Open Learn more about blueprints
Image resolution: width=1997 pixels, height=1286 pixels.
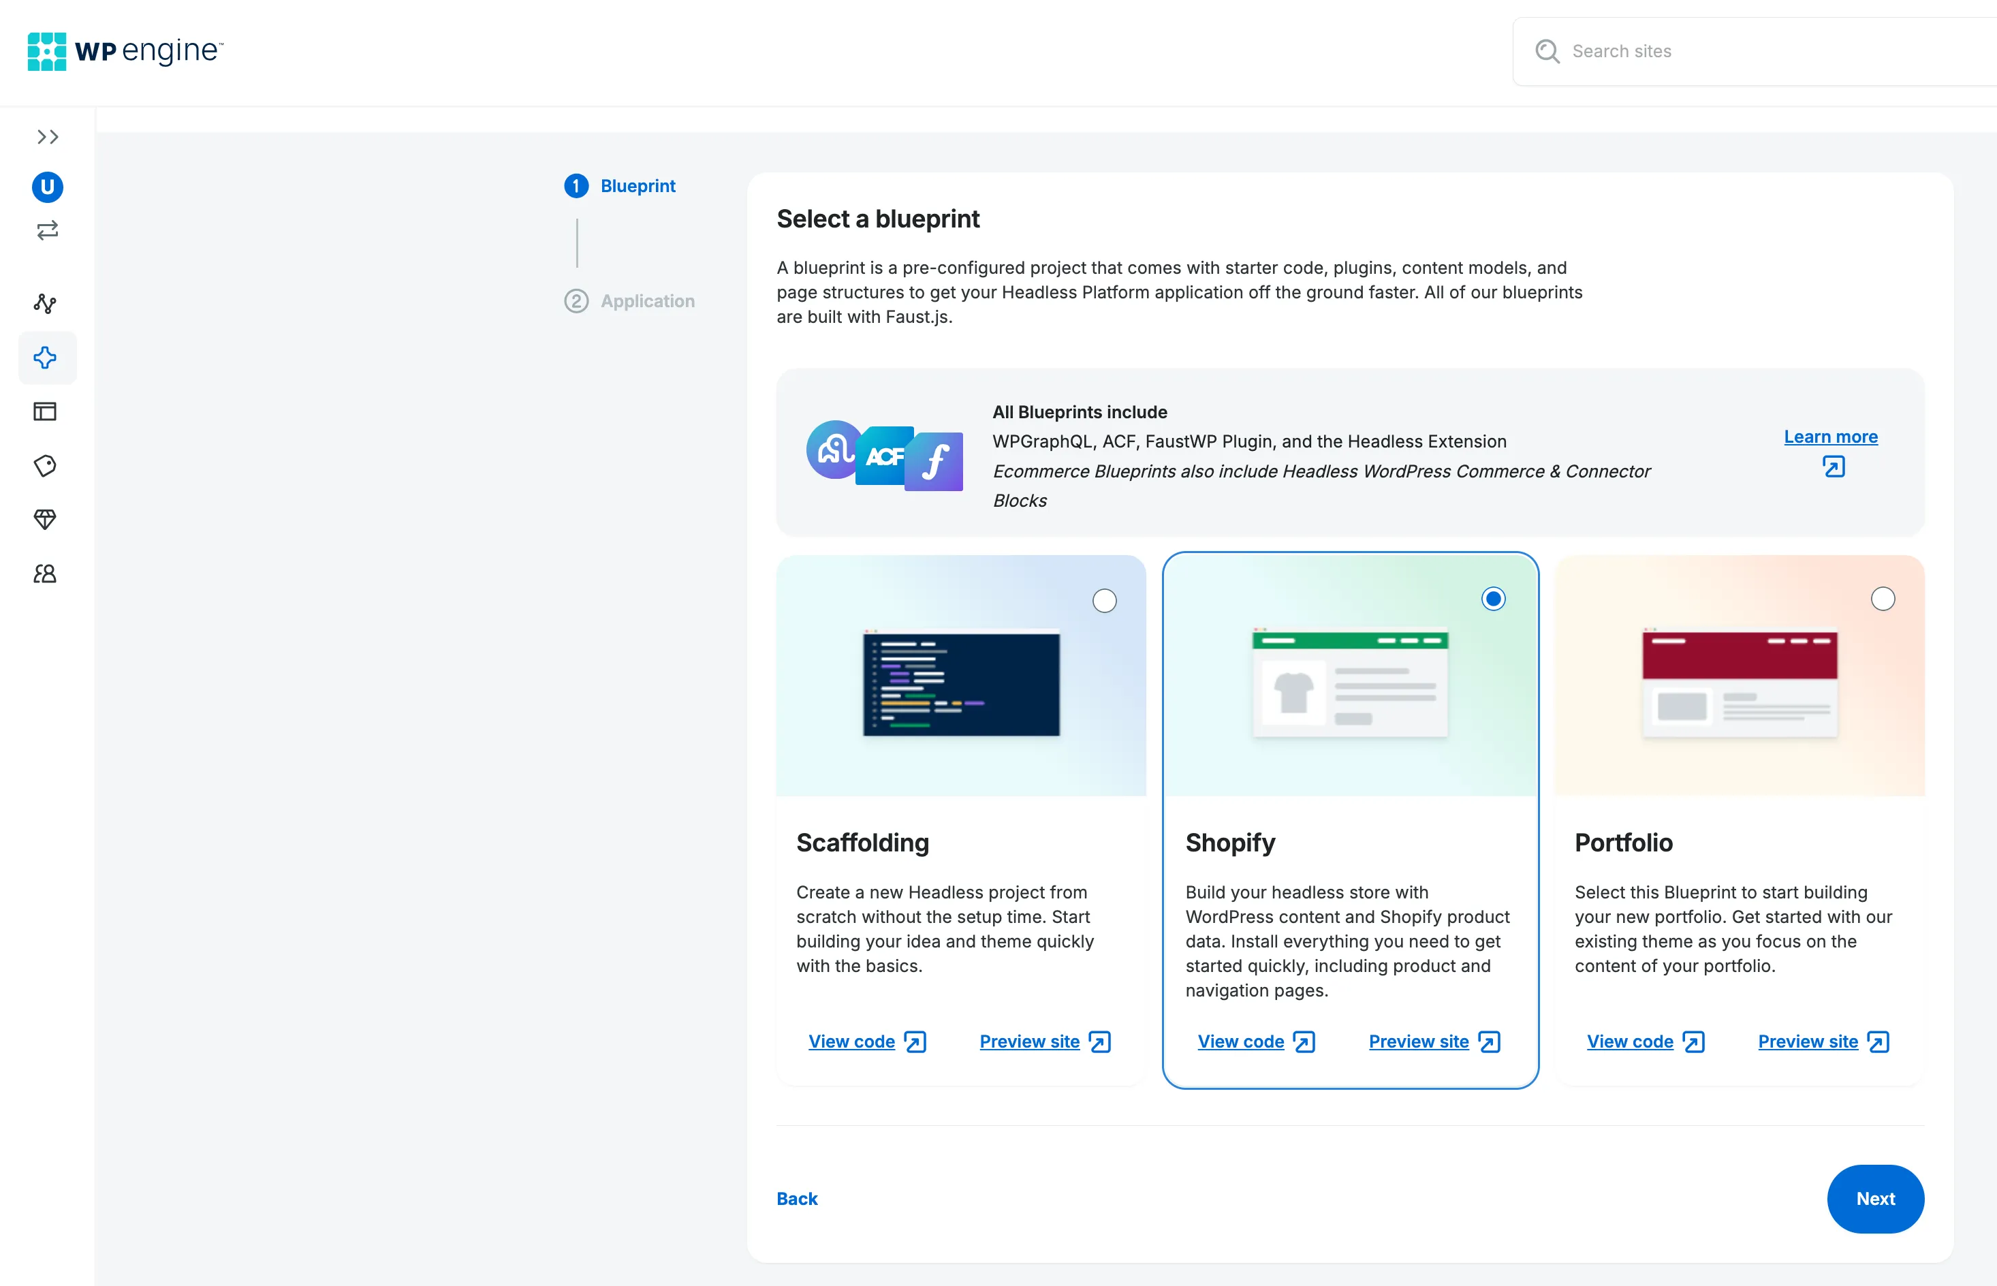(x=1831, y=436)
